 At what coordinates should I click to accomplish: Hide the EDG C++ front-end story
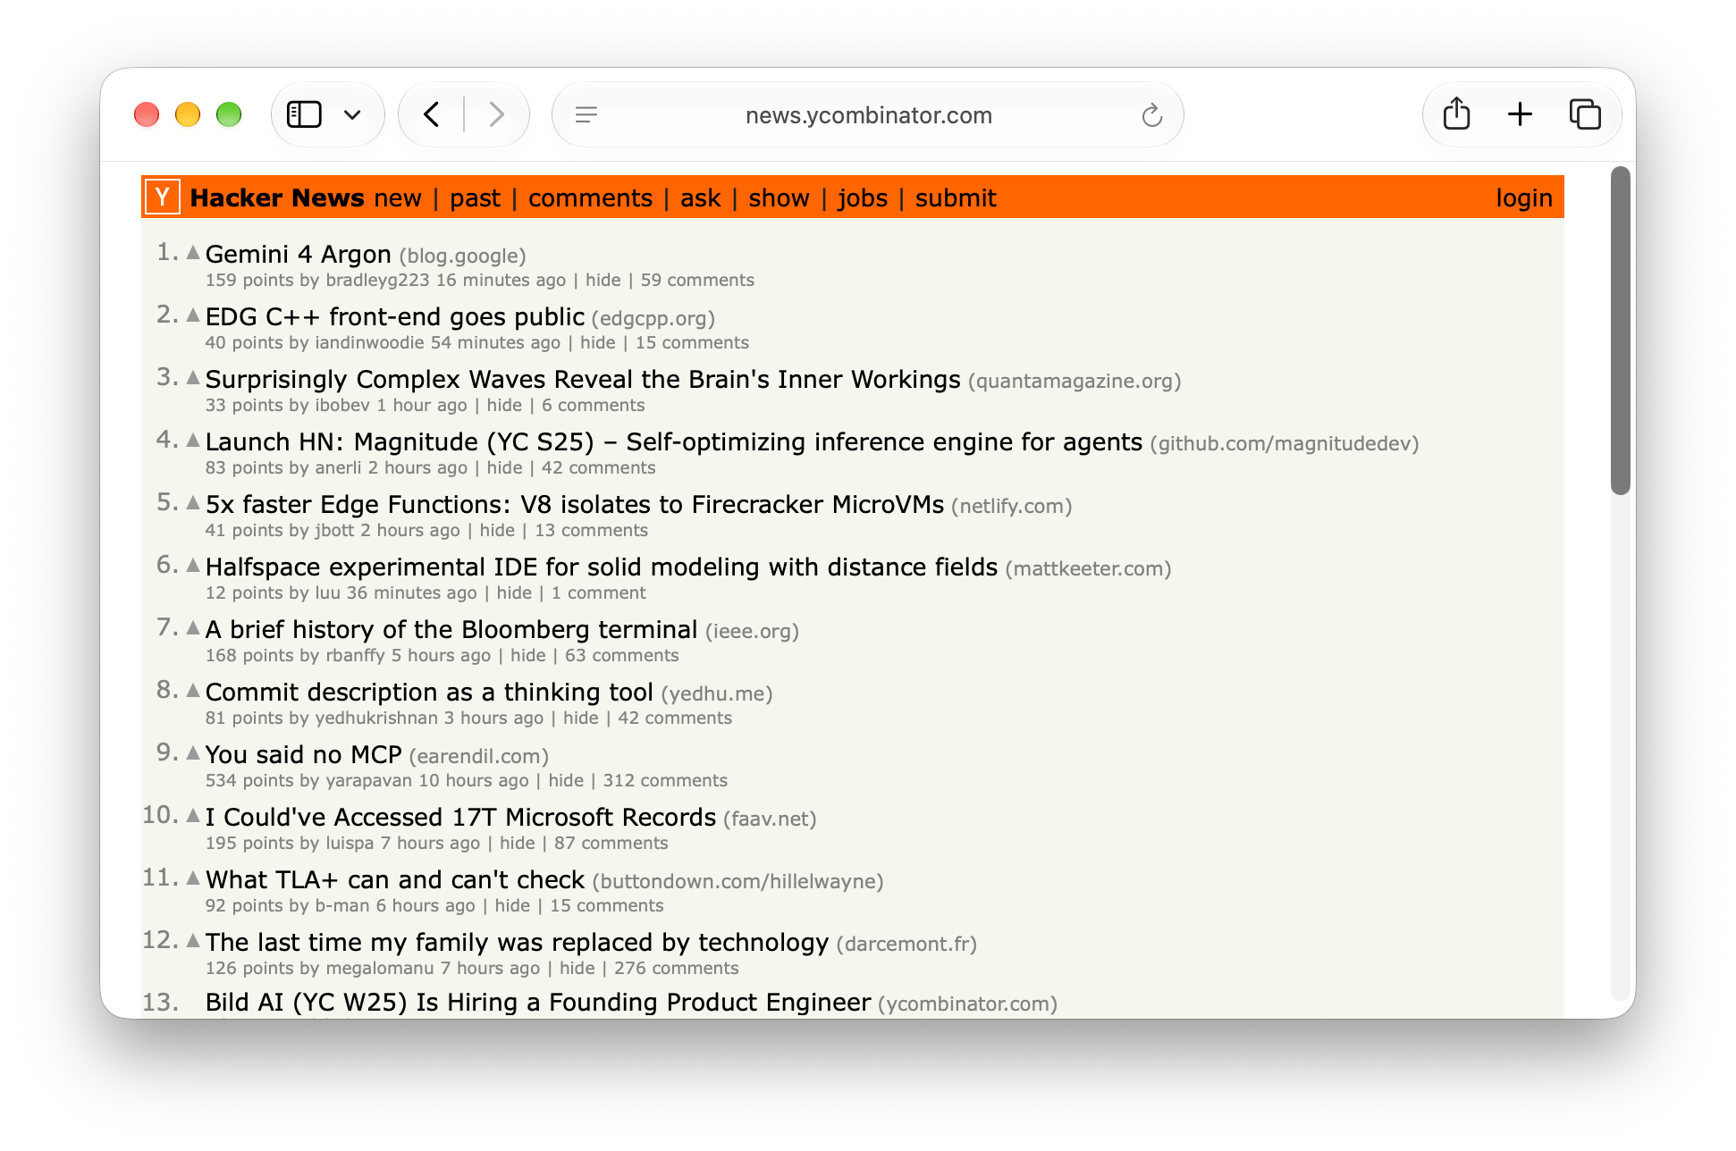(x=598, y=343)
